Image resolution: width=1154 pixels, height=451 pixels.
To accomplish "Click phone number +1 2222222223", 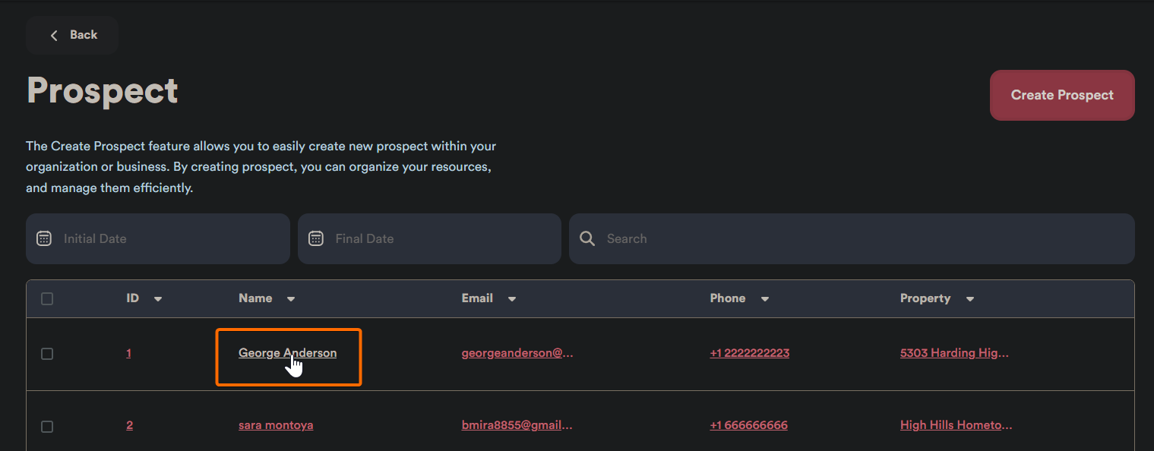I will pyautogui.click(x=749, y=353).
